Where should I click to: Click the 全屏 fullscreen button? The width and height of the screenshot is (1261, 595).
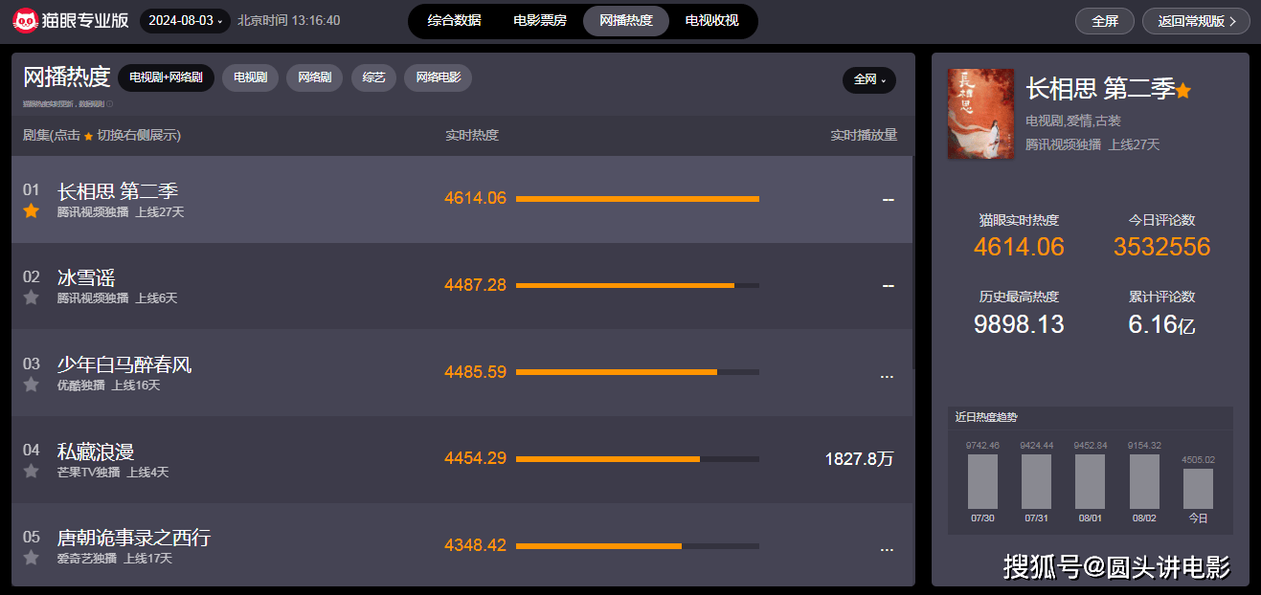(x=1105, y=21)
